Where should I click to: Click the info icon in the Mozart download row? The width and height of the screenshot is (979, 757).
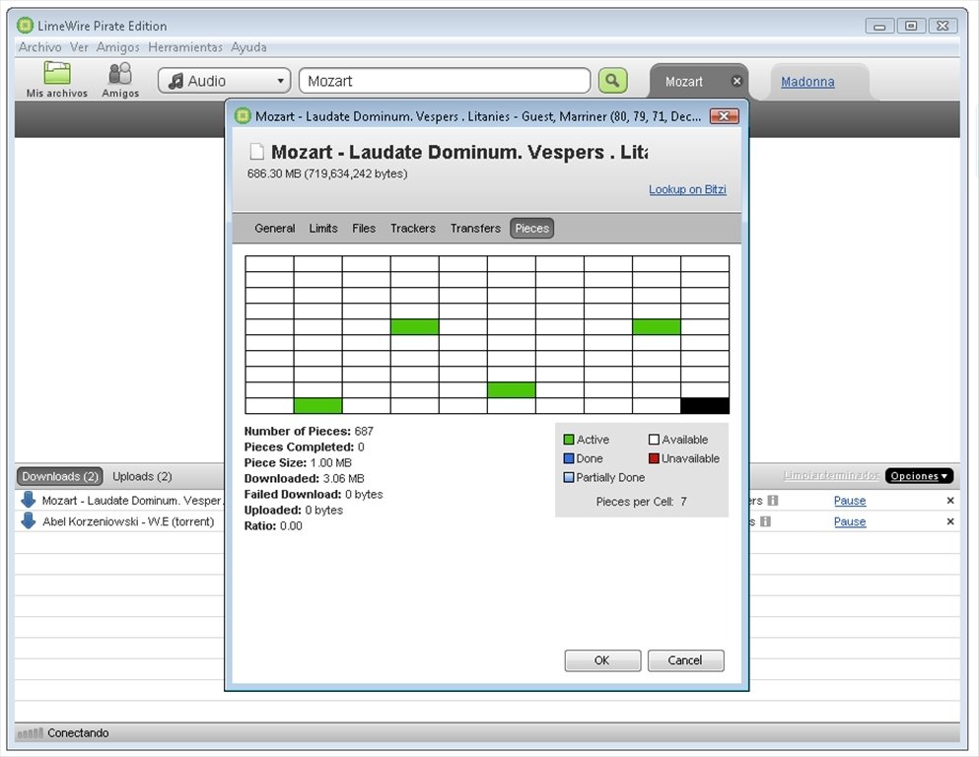pyautogui.click(x=772, y=500)
